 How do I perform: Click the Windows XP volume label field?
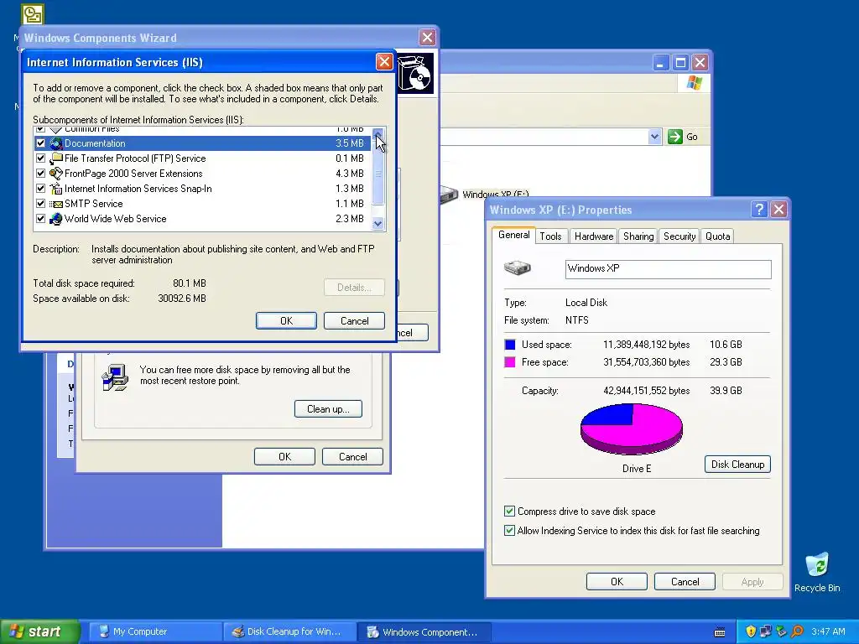(668, 269)
